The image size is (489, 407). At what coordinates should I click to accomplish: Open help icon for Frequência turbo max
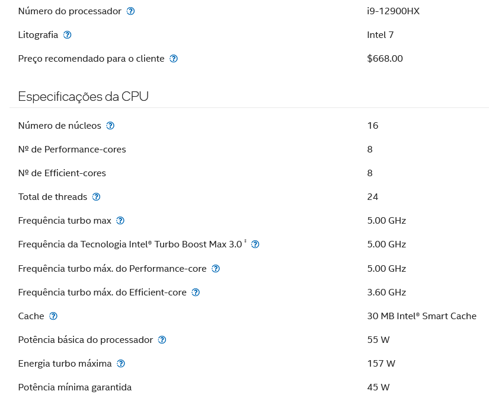tap(120, 221)
